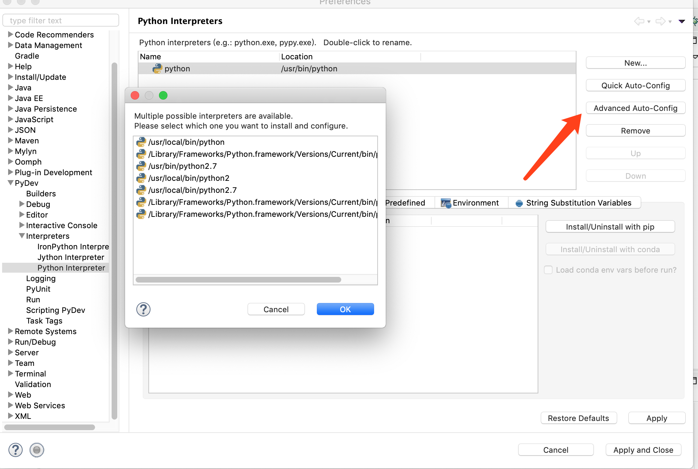Image resolution: width=698 pixels, height=469 pixels.
Task: Click the Python icon beside /usr/local/bin/python2.7
Action: point(141,190)
